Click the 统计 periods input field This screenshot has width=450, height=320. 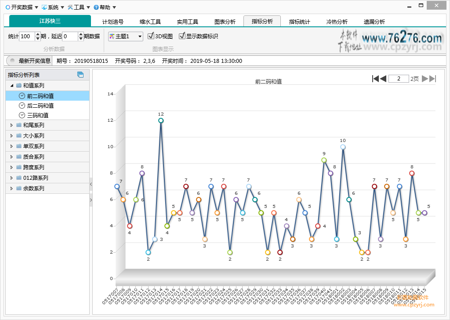pyautogui.click(x=27, y=36)
